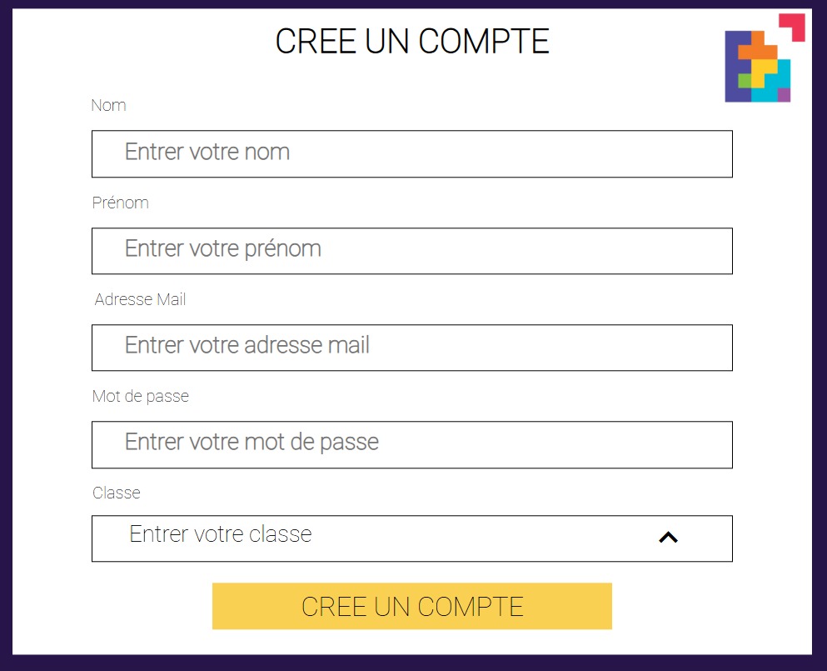Viewport: 827px width, 671px height.
Task: Click the "Classe" label text
Action: [x=117, y=493]
